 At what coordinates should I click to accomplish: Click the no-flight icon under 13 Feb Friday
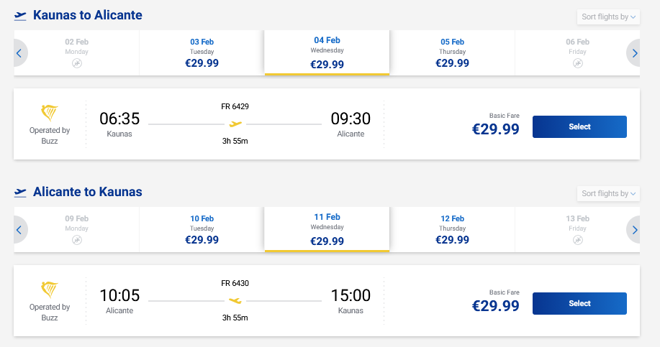click(578, 241)
